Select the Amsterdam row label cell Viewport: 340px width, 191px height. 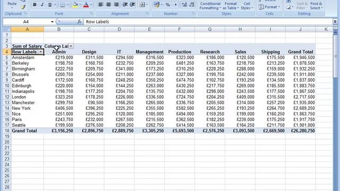tap(27, 57)
